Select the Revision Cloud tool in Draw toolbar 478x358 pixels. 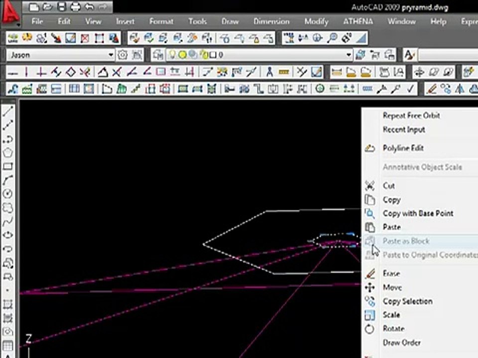8,208
